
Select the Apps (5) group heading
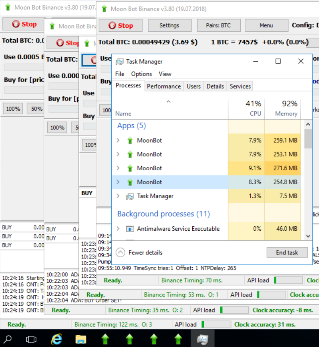click(x=131, y=126)
